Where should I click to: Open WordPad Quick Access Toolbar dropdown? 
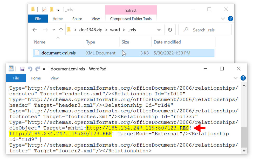pyautogui.click(x=44, y=69)
